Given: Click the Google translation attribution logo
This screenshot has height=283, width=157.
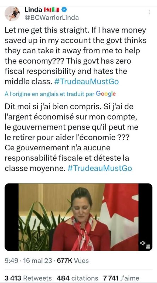Looking at the screenshot, I should coord(106,94).
